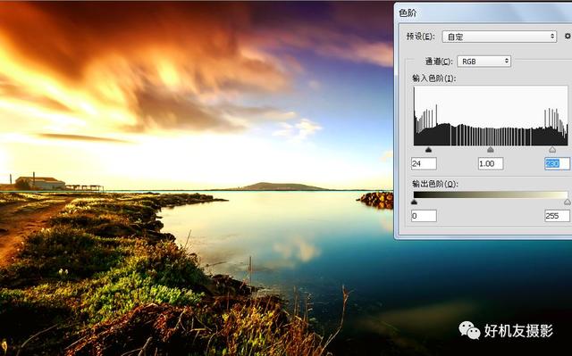Select the gray midtone input slider triangle
Image resolution: width=572 pixels, height=356 pixels.
point(491,150)
